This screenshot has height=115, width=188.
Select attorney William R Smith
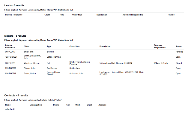coord(161,63)
